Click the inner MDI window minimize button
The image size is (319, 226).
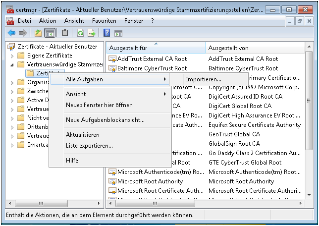290,21
